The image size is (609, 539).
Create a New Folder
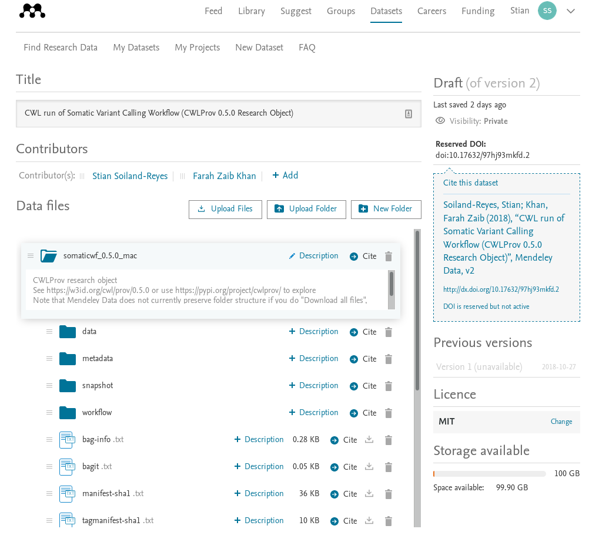[x=386, y=209]
